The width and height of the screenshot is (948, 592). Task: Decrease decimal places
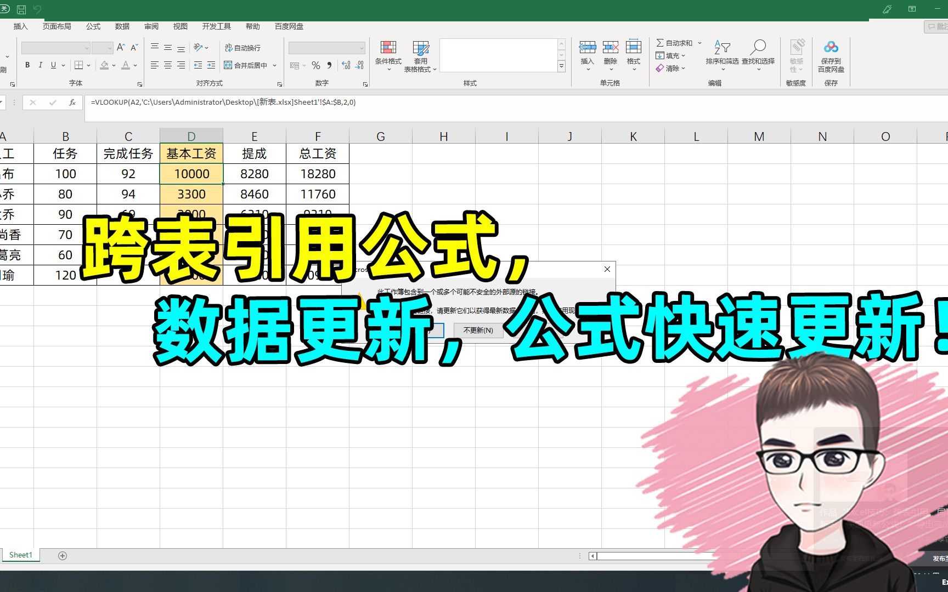click(x=359, y=65)
